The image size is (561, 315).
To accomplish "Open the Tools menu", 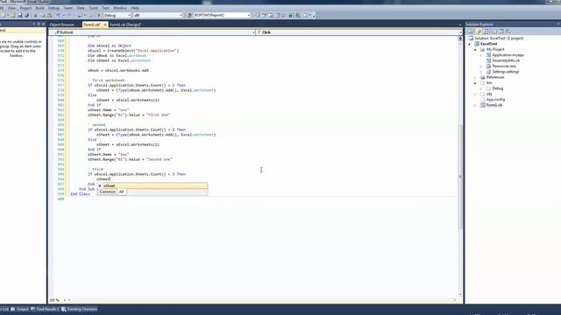I will pyautogui.click(x=94, y=8).
